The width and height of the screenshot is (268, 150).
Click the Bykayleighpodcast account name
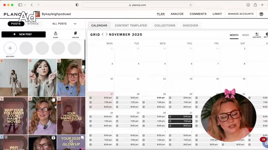coord(56,14)
